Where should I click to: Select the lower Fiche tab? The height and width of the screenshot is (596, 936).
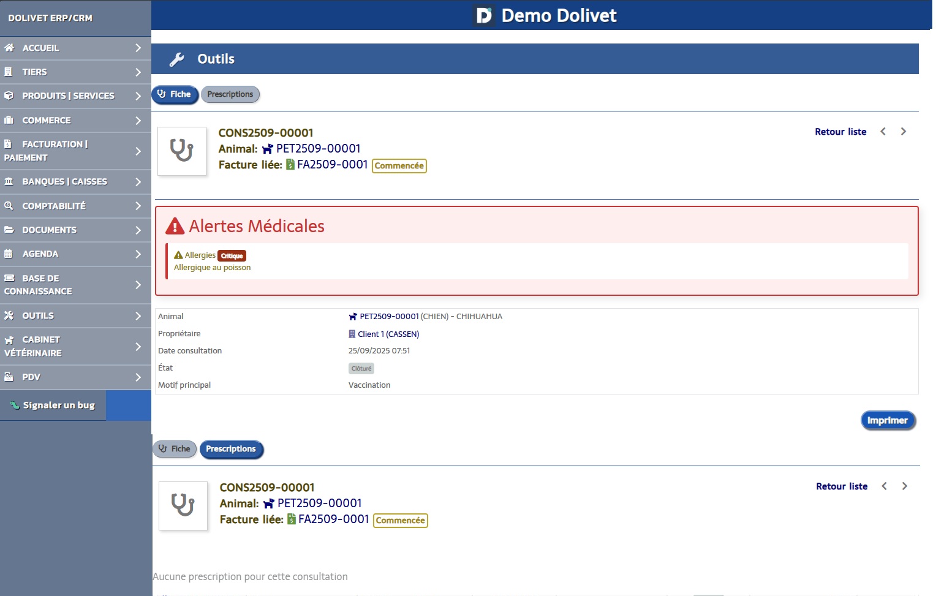[175, 449]
